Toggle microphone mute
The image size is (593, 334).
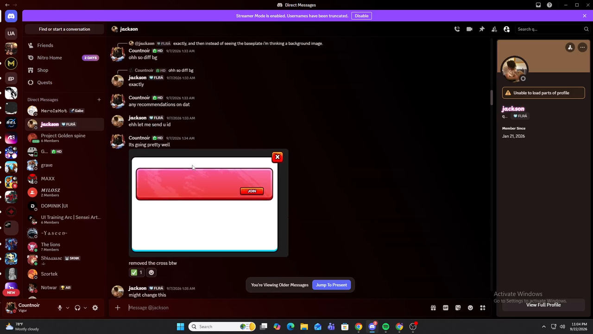pyautogui.click(x=60, y=308)
